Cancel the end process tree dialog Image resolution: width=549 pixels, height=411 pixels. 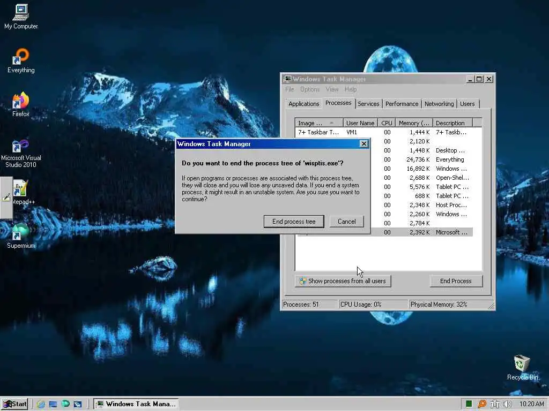coord(347,222)
